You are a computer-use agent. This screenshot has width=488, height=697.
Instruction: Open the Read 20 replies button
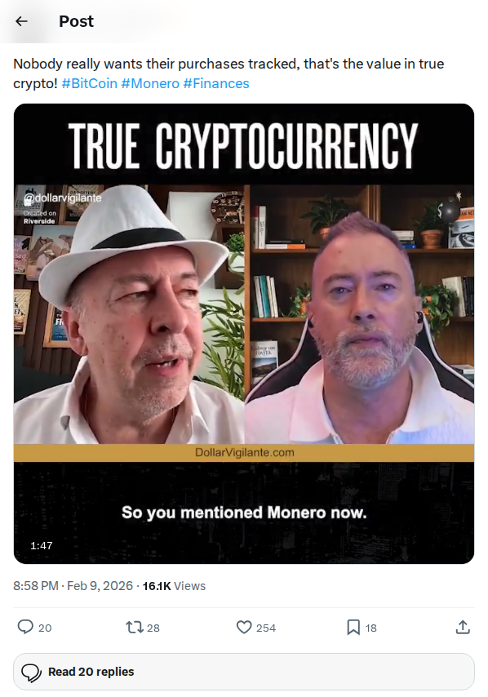[x=243, y=672]
